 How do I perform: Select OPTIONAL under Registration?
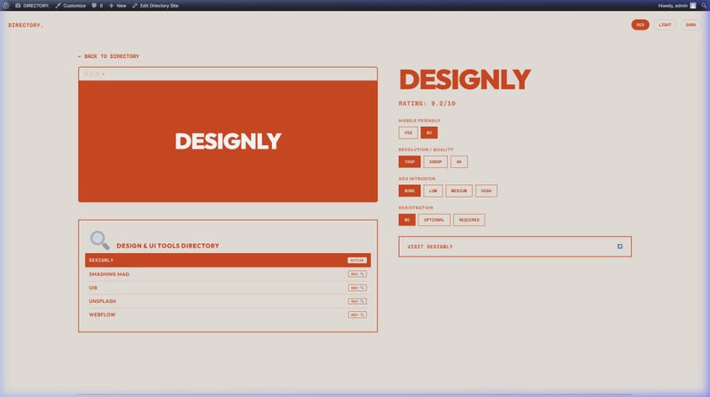coord(434,220)
